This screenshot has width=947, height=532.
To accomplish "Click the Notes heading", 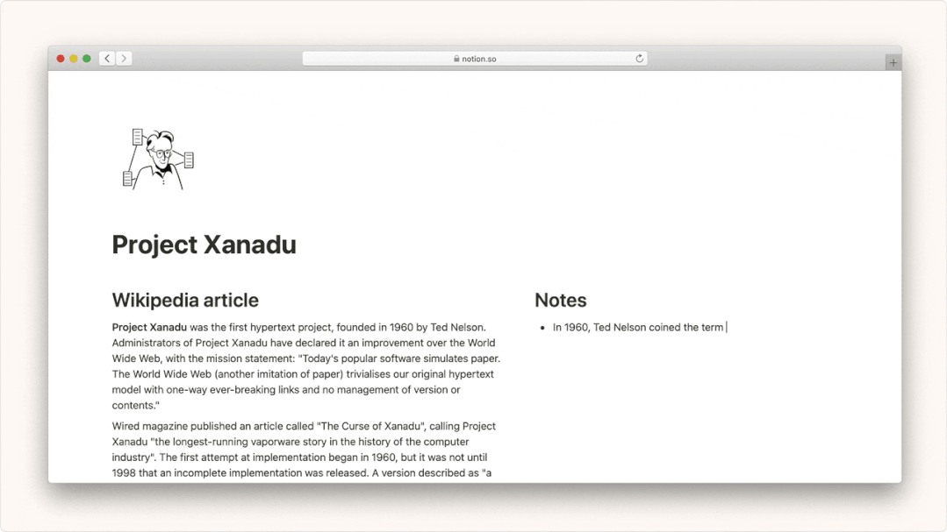I will pos(561,300).
